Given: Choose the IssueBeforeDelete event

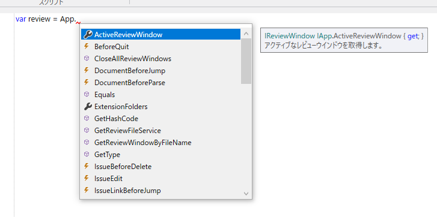Looking at the screenshot, I should click(x=161, y=167).
